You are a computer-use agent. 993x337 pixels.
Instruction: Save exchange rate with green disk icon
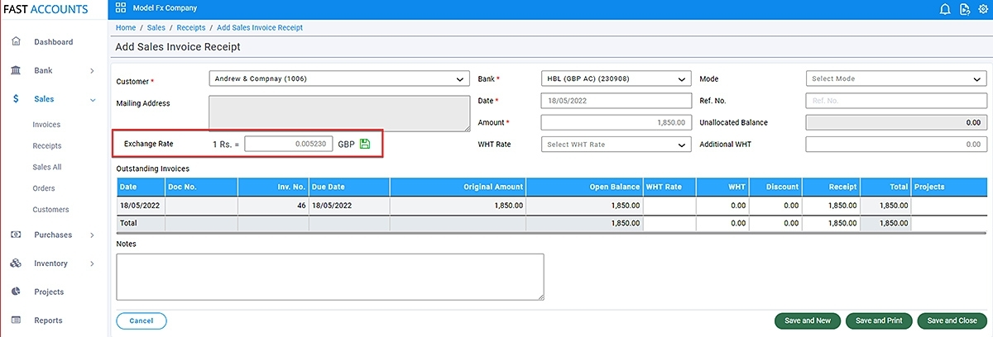pyautogui.click(x=365, y=144)
